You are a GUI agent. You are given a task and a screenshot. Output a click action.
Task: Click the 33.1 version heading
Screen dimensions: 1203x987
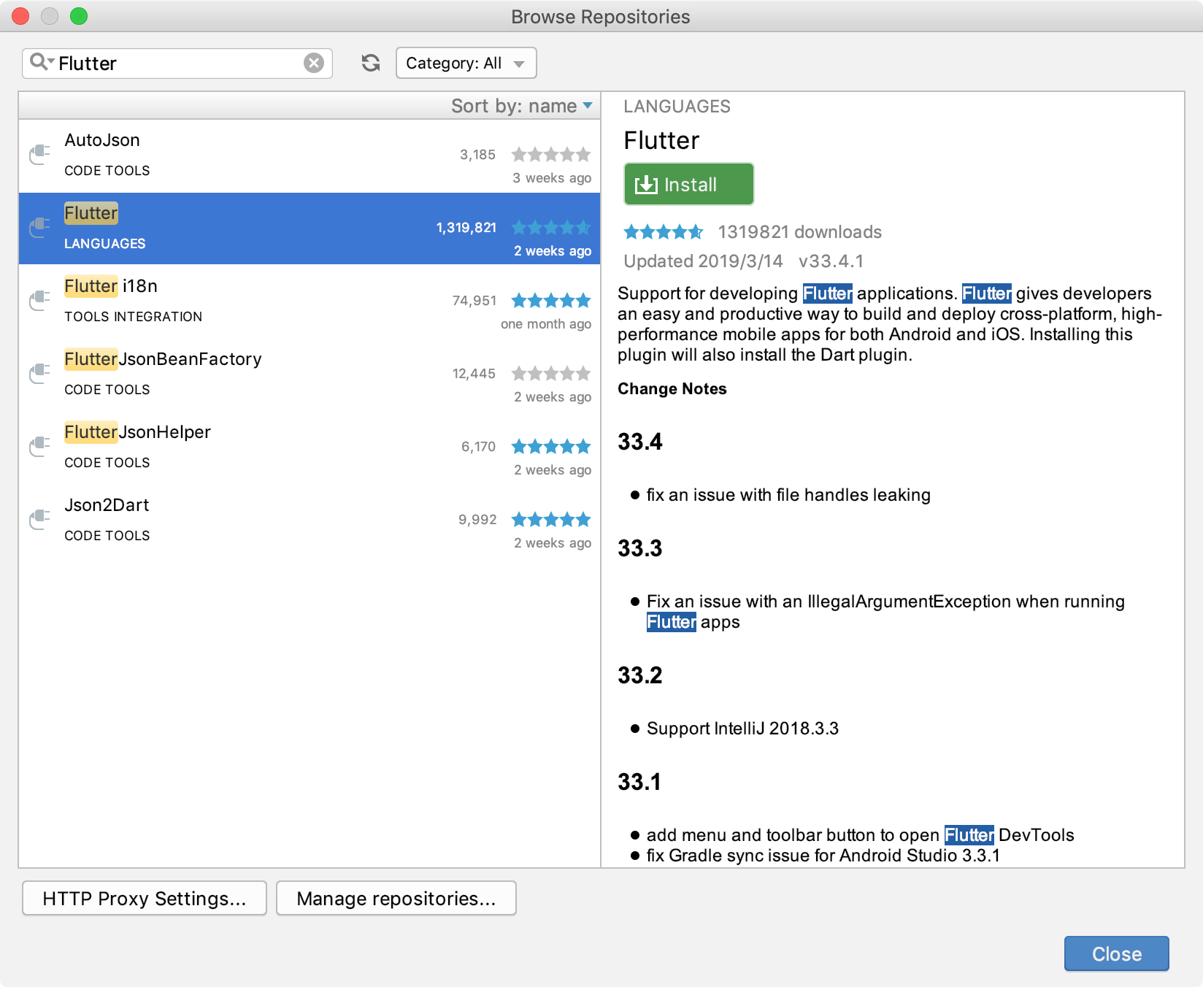coord(639,782)
